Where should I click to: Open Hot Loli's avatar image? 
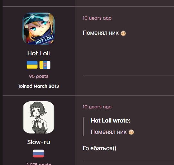pos(39,29)
